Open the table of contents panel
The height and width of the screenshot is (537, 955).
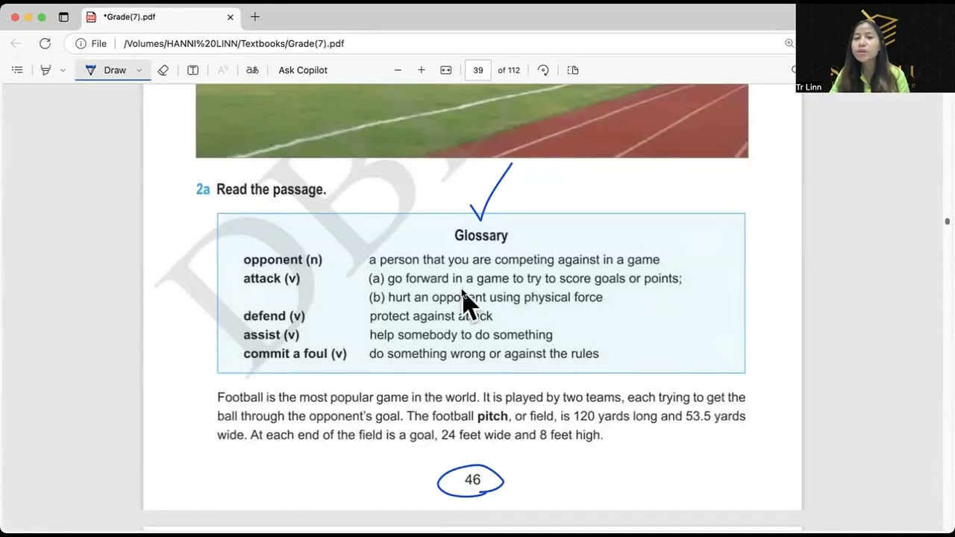click(x=17, y=70)
